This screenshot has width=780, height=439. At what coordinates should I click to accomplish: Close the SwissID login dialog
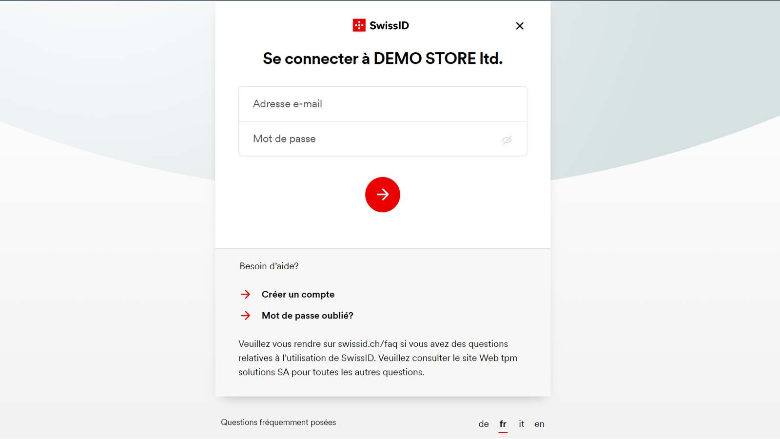coord(520,26)
